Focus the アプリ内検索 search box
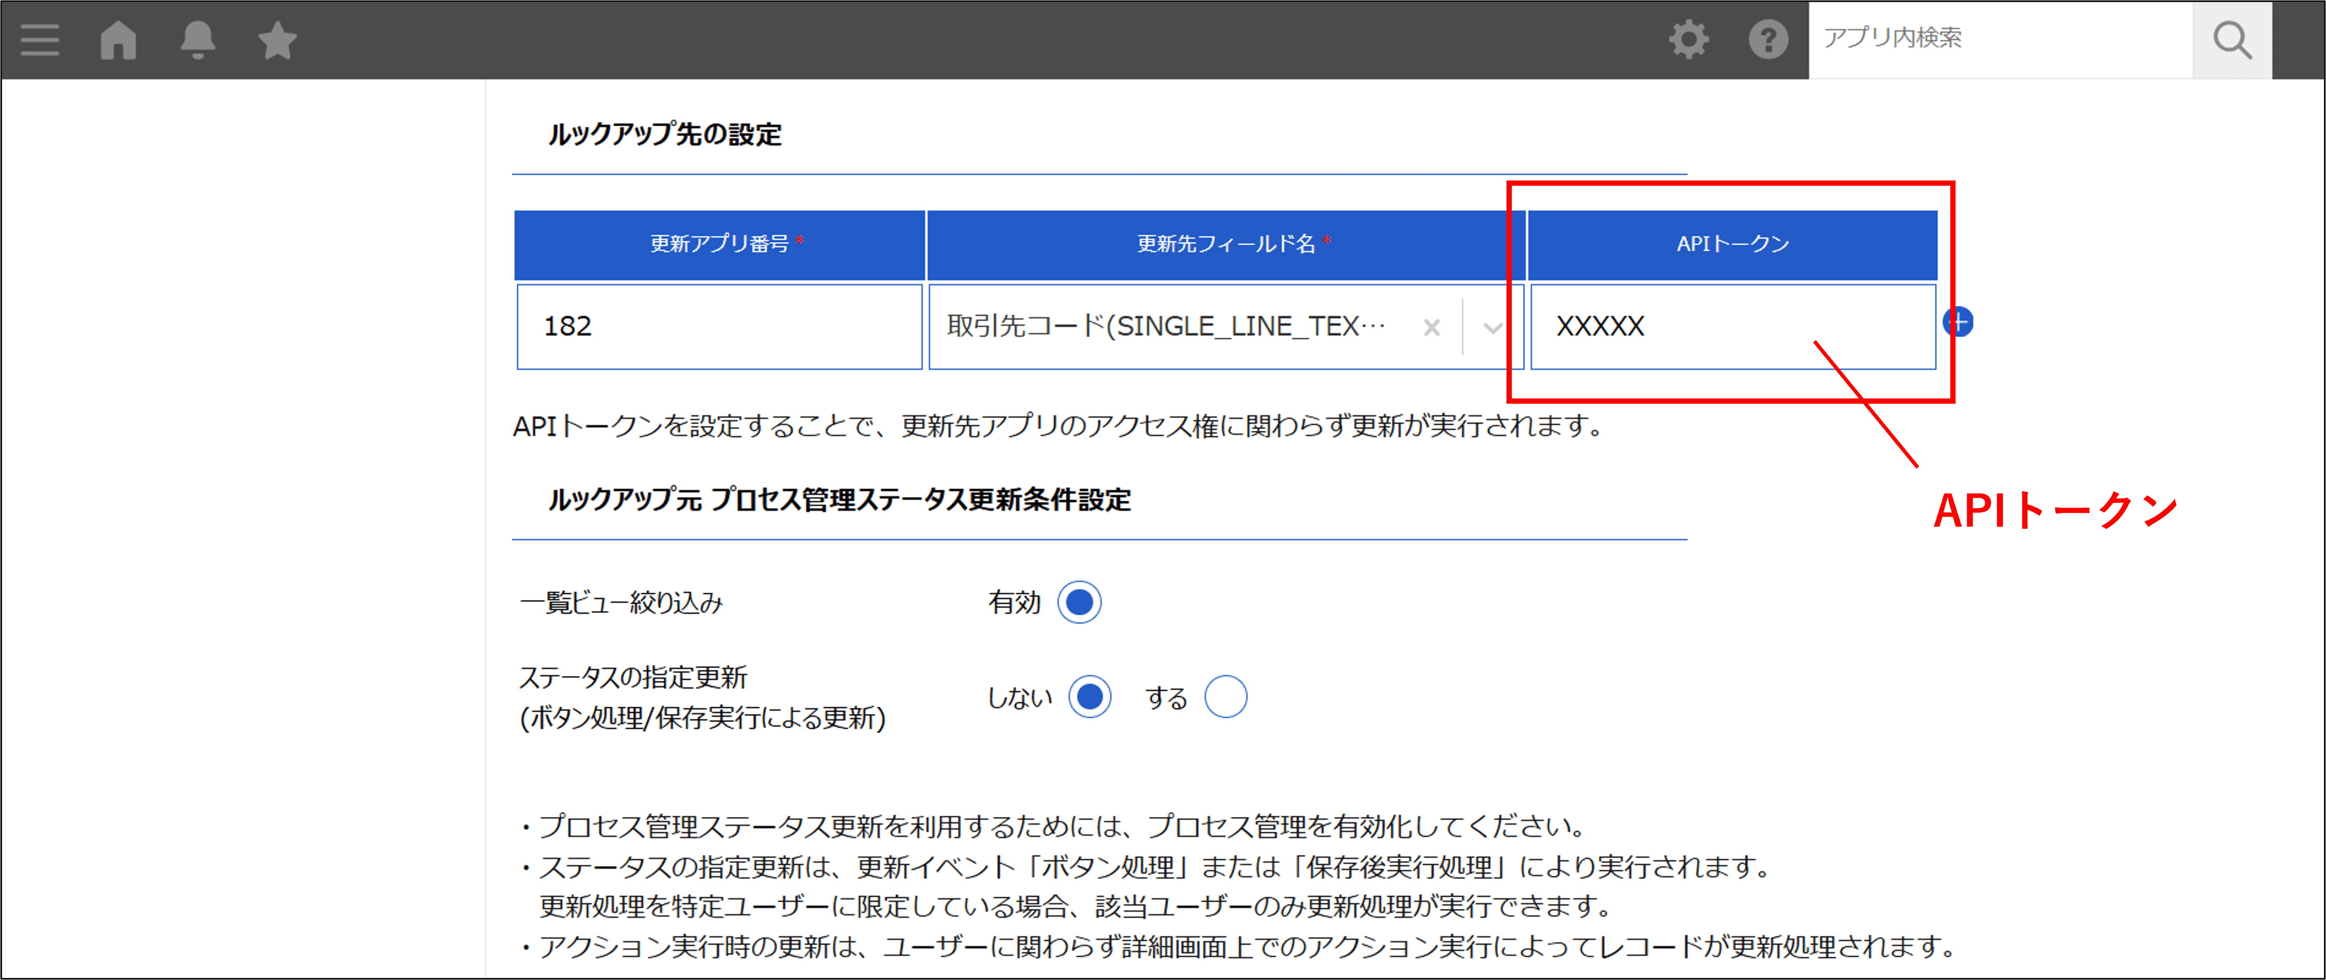 pos(1999,40)
